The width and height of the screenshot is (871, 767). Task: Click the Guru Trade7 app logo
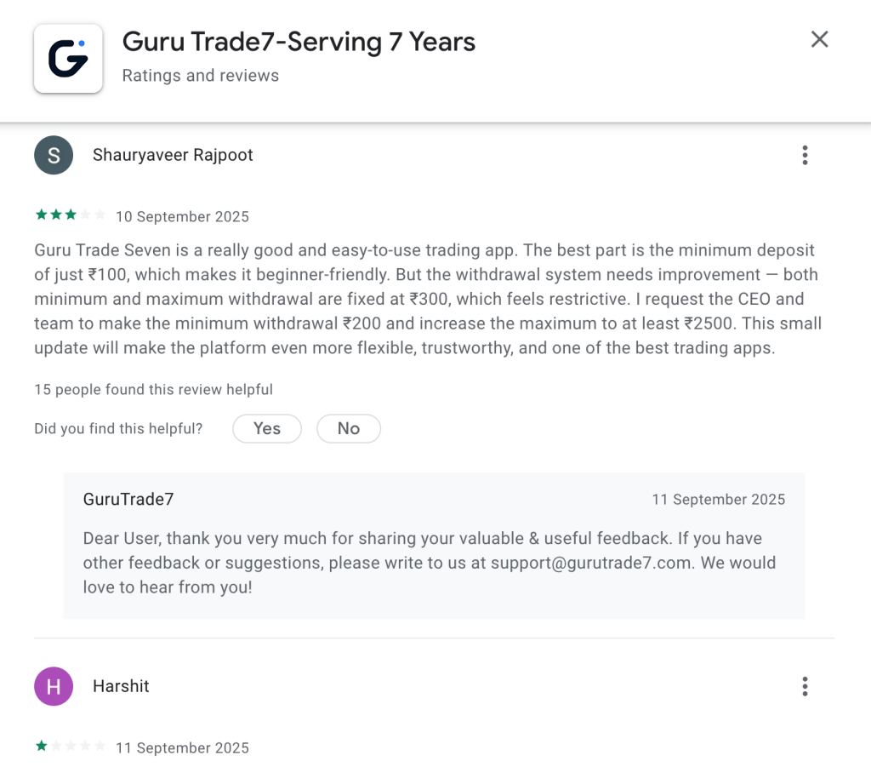pyautogui.click(x=68, y=58)
